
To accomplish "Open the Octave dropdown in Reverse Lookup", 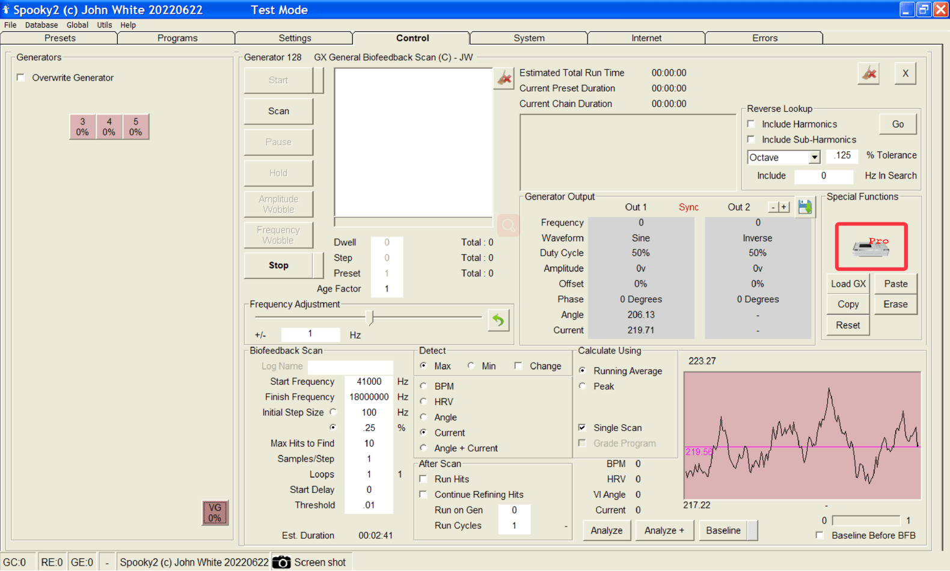I will coord(814,157).
